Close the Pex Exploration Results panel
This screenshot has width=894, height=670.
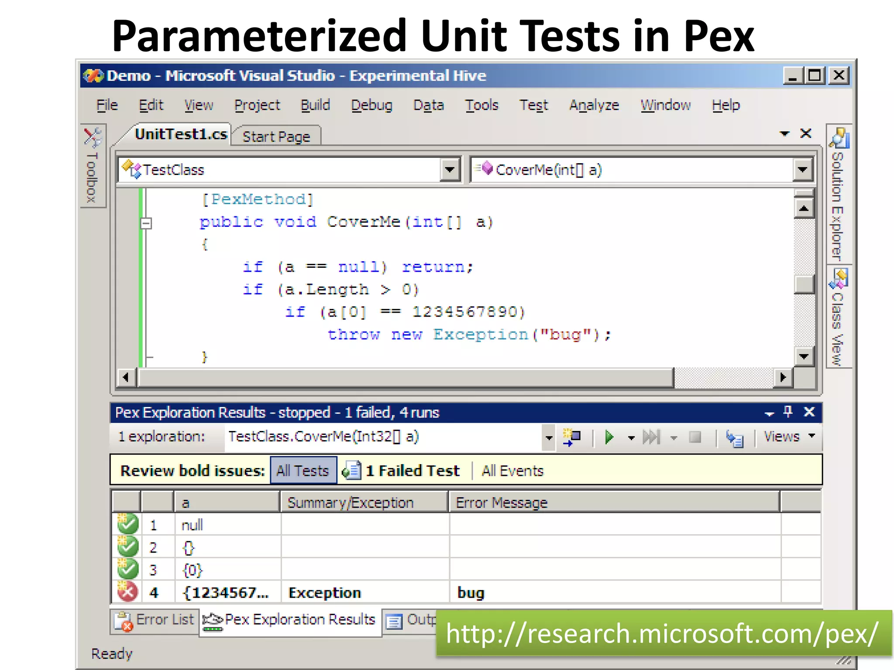point(809,412)
